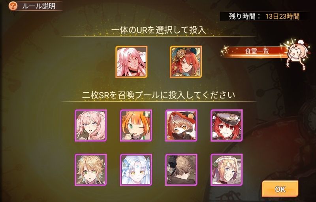The width and height of the screenshot is (316, 202).
Task: Choose the winking orange-haired SR character
Action: (136, 126)
